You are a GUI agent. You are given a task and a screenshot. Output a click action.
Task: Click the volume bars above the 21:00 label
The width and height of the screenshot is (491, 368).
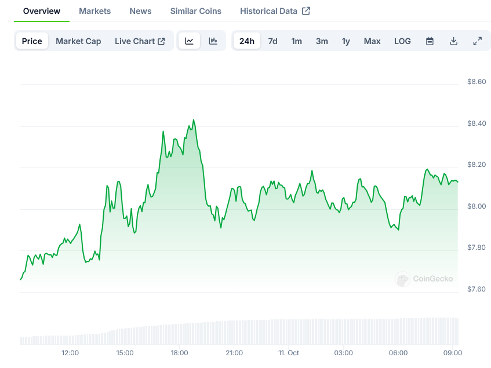point(234,332)
